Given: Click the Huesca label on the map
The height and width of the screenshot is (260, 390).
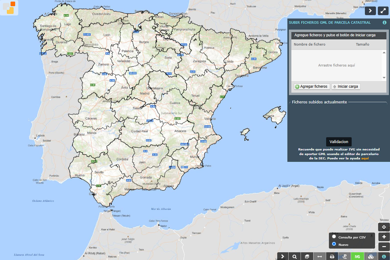Looking at the screenshot, I should point(209,48).
